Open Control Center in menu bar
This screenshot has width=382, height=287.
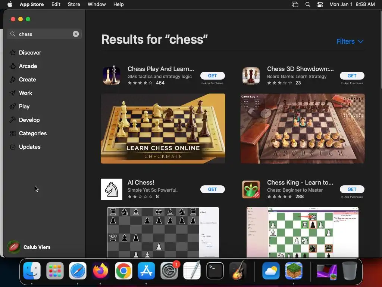pos(320,4)
